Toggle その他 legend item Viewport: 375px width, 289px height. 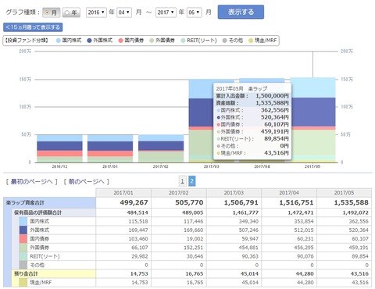click(x=233, y=41)
